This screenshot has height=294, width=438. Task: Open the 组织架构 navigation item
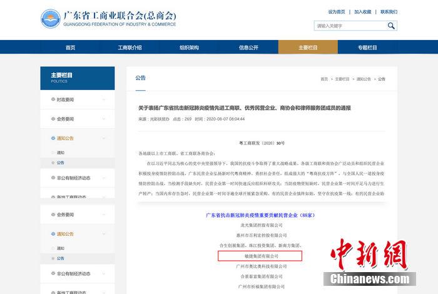189,48
